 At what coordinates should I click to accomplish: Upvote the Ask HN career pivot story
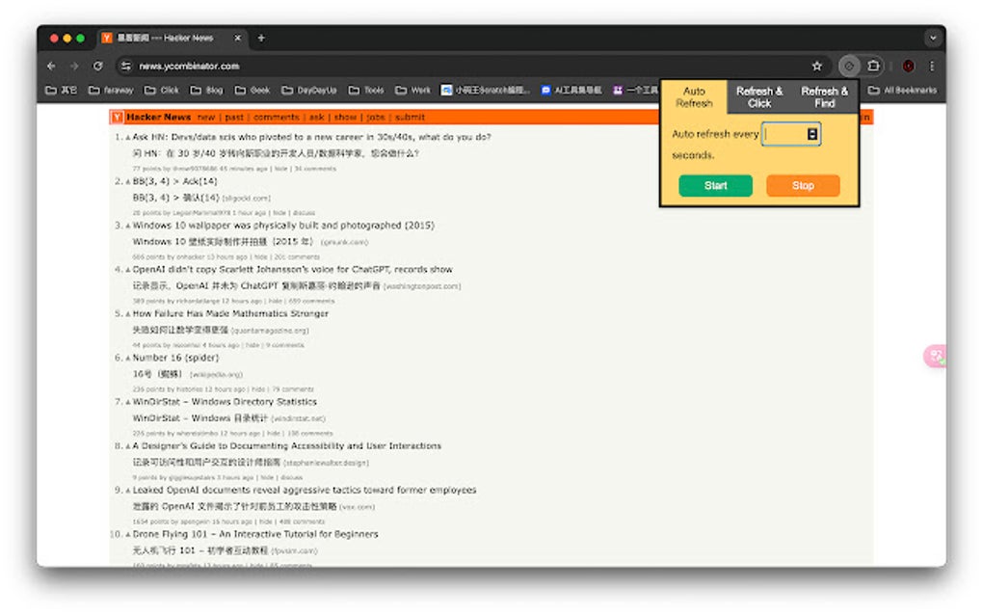pos(127,137)
